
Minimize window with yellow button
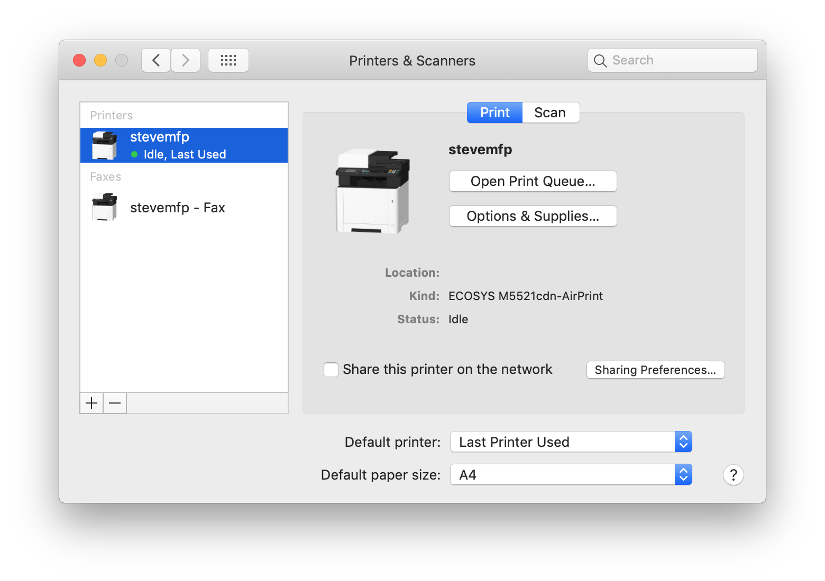click(100, 60)
